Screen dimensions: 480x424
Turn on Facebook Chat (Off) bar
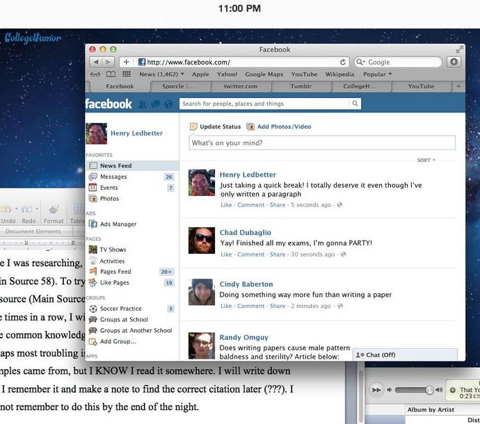(x=404, y=354)
